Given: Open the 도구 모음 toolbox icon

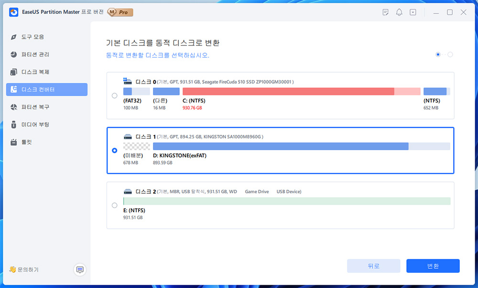Looking at the screenshot, I should [13, 37].
